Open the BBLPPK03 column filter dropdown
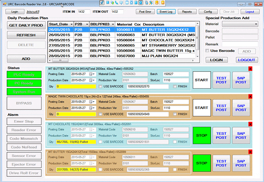This screenshot has width=264, height=182. pos(113,24)
